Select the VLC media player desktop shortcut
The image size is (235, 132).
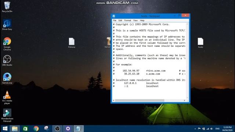pyautogui.click(x=7, y=98)
